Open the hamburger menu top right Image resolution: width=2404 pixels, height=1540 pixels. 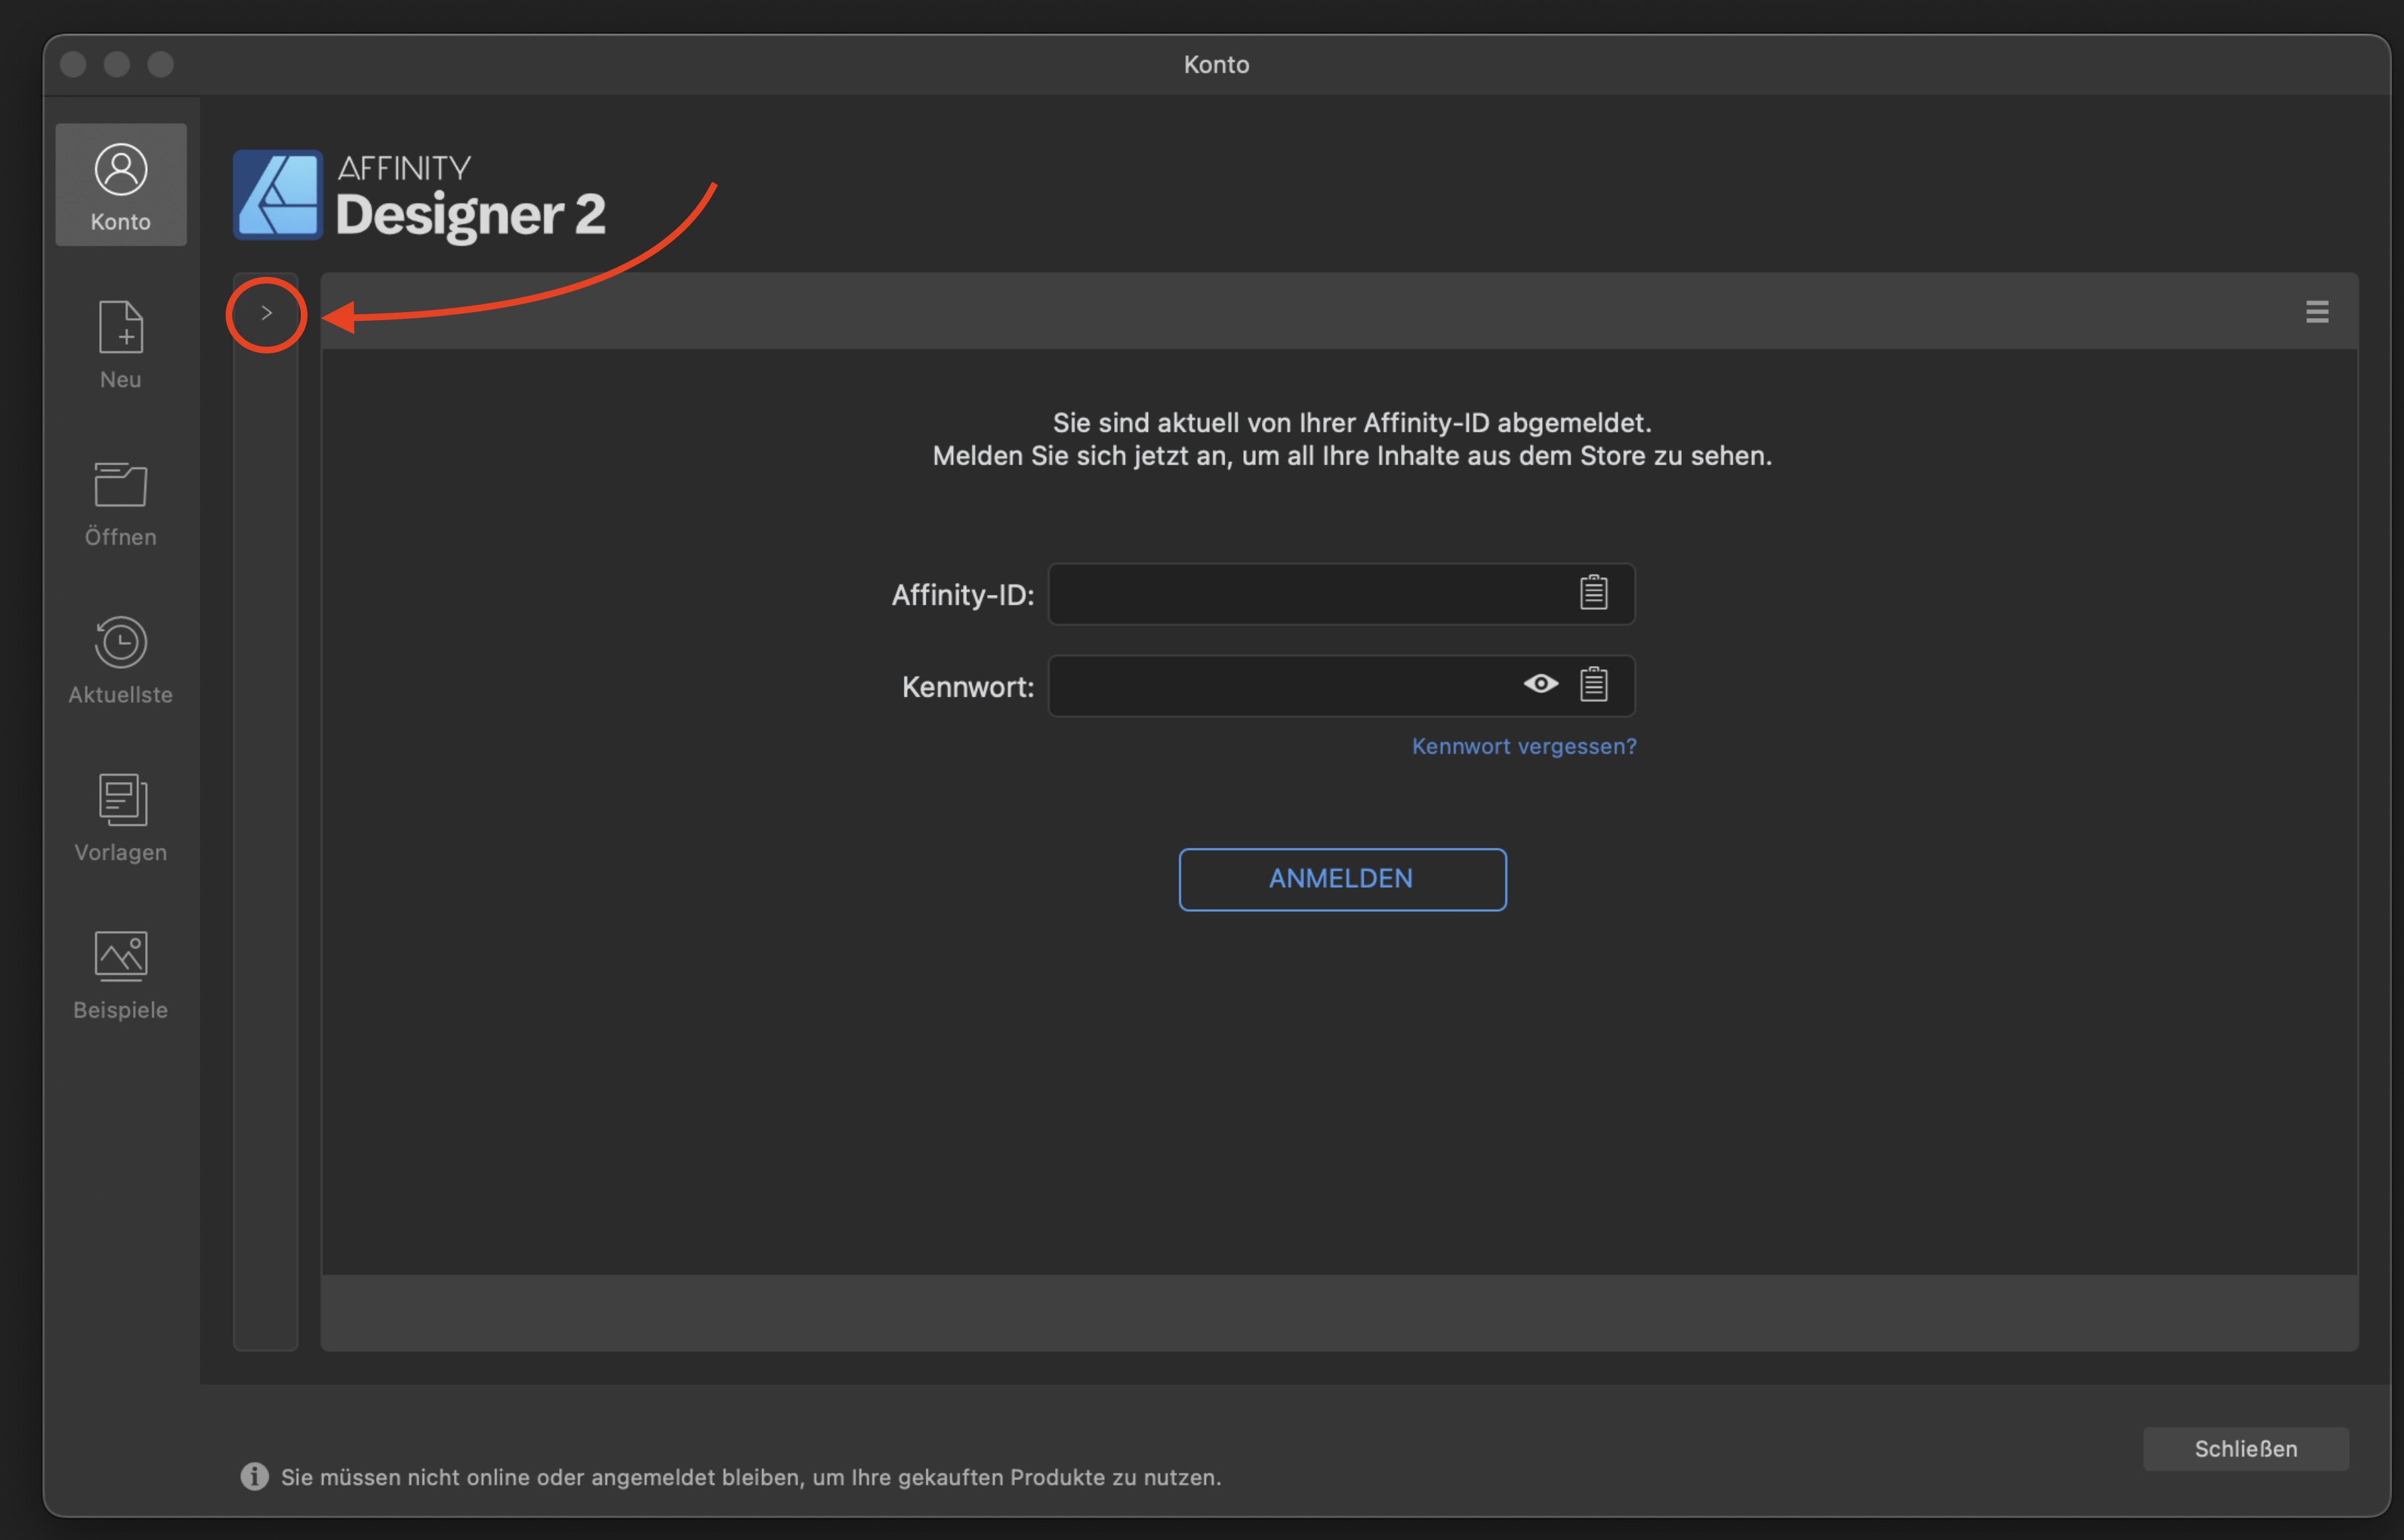2318,311
